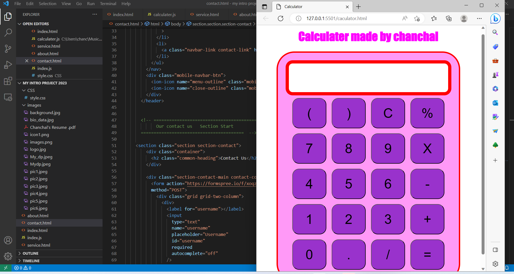Open the File menu
Screen dimensions: 514x274
(x=18, y=3)
